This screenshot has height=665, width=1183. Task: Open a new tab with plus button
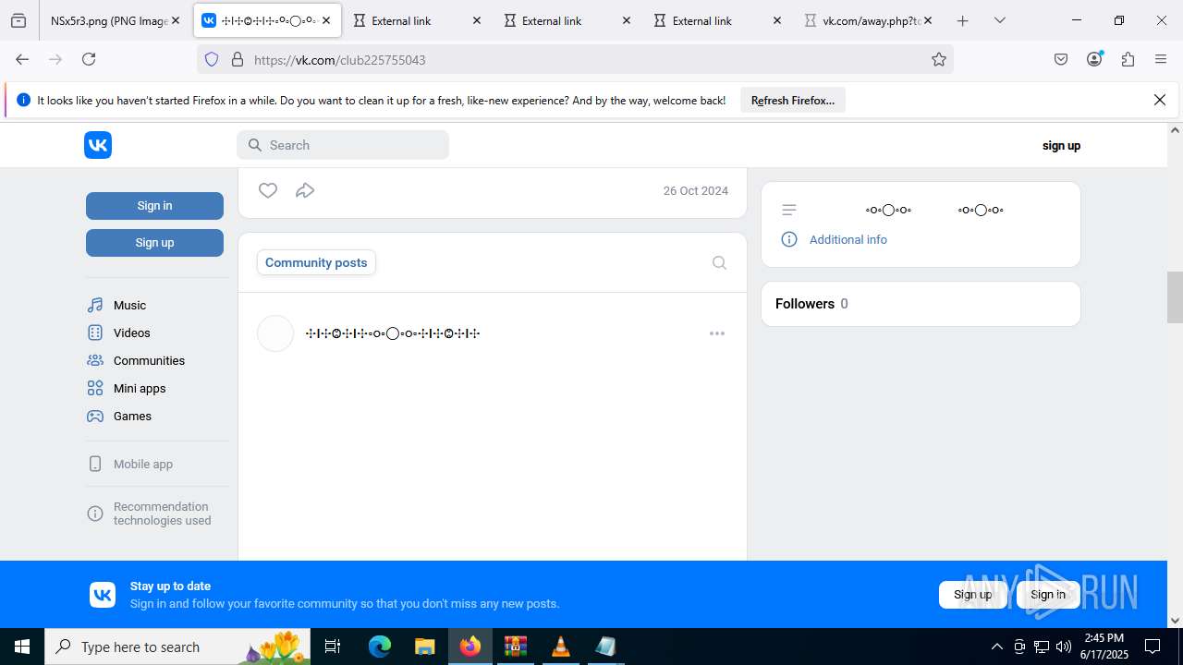click(962, 20)
